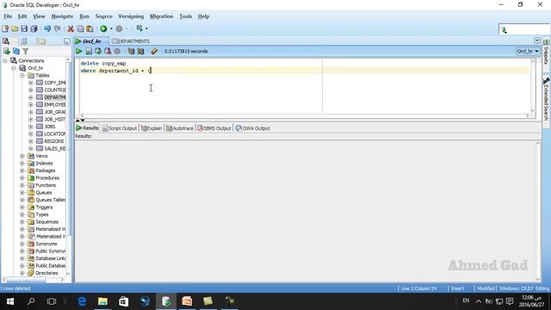The image size is (551, 310).
Task: Open the File menu
Action: tap(8, 16)
